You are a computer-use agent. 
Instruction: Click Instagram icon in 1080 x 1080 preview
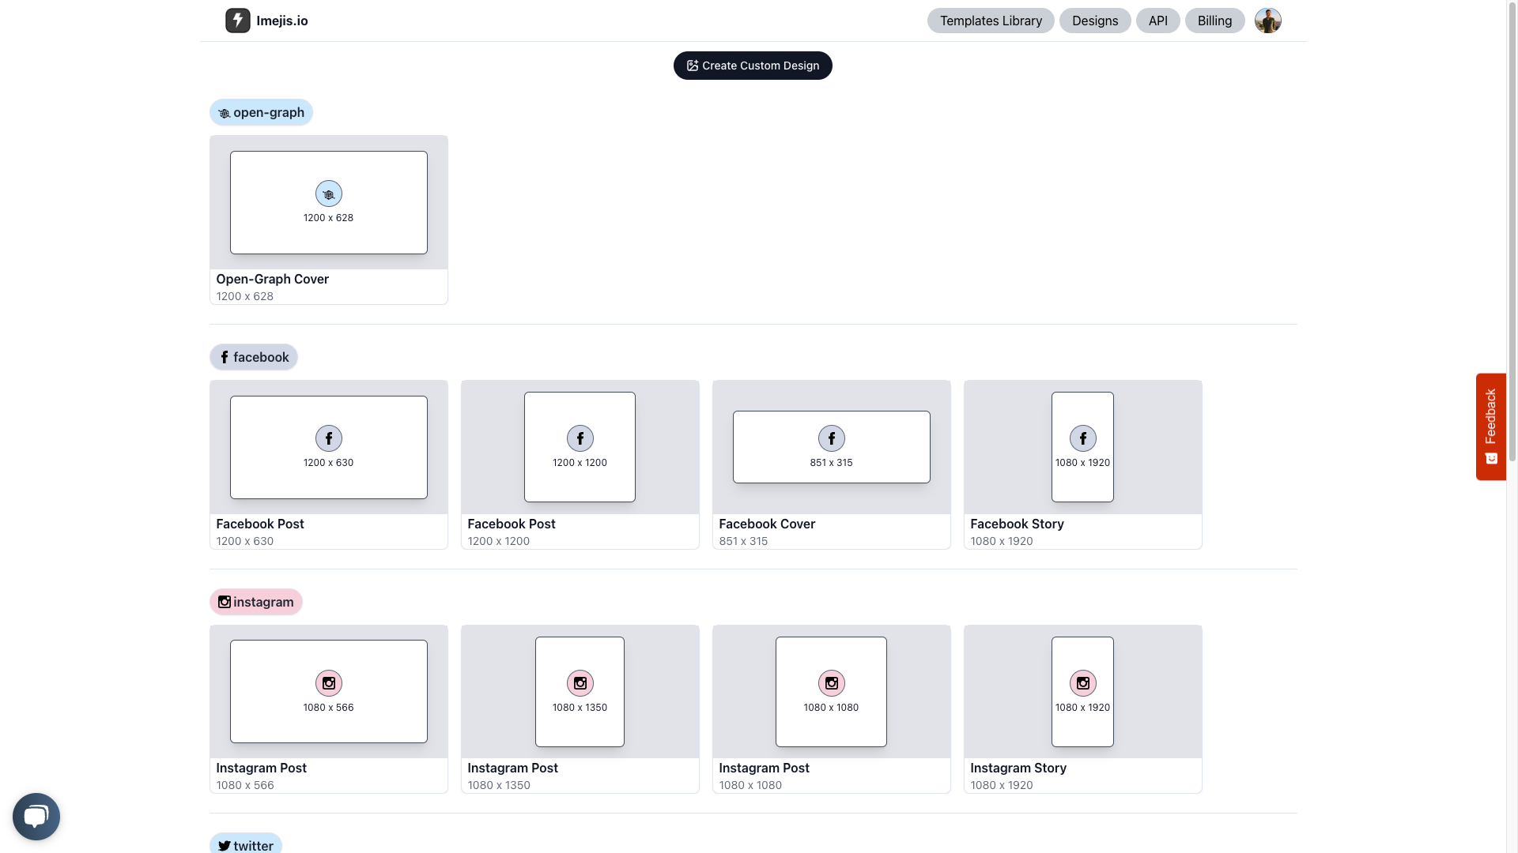tap(832, 683)
